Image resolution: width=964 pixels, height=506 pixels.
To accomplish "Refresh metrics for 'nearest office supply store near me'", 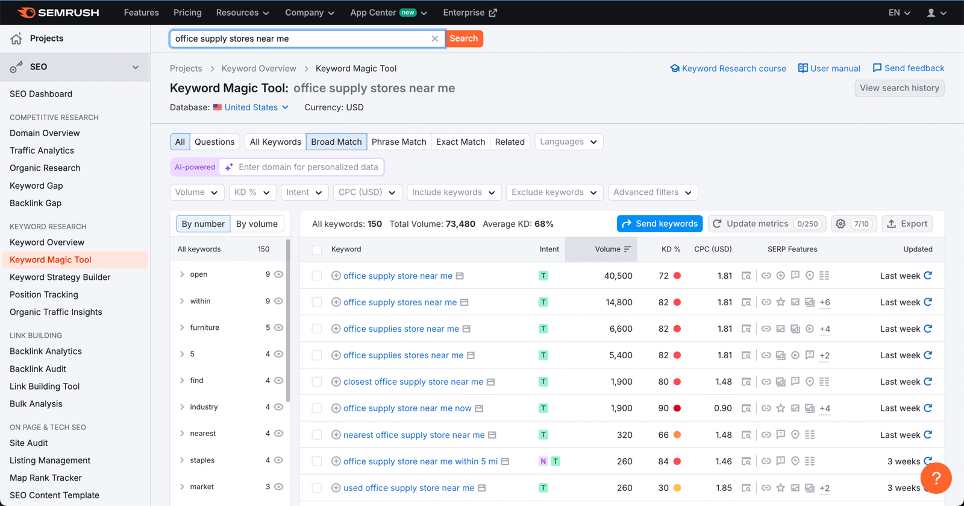I will [x=928, y=435].
